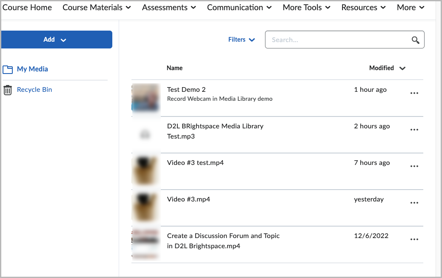Open the Video #3 test.mp4 thumbnail
This screenshot has width=442, height=278.
coord(146,170)
